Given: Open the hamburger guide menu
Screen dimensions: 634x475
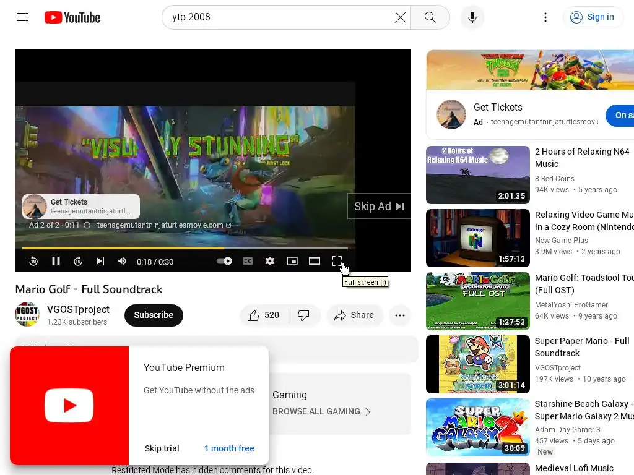Looking at the screenshot, I should point(22,17).
